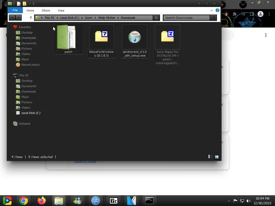This screenshot has height=206, width=275.
Task: Select qbittorrent_4.5.0_x64_setup.exe installer
Action: pyautogui.click(x=135, y=41)
